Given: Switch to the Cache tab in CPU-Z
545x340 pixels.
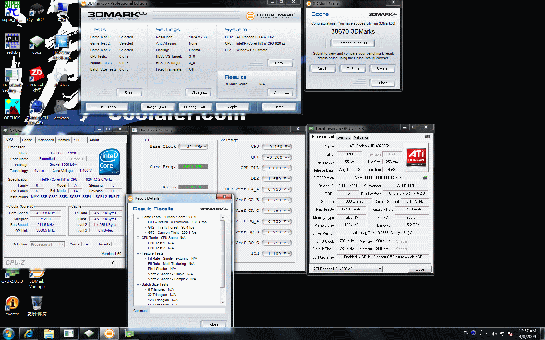Looking at the screenshot, I should [x=27, y=140].
